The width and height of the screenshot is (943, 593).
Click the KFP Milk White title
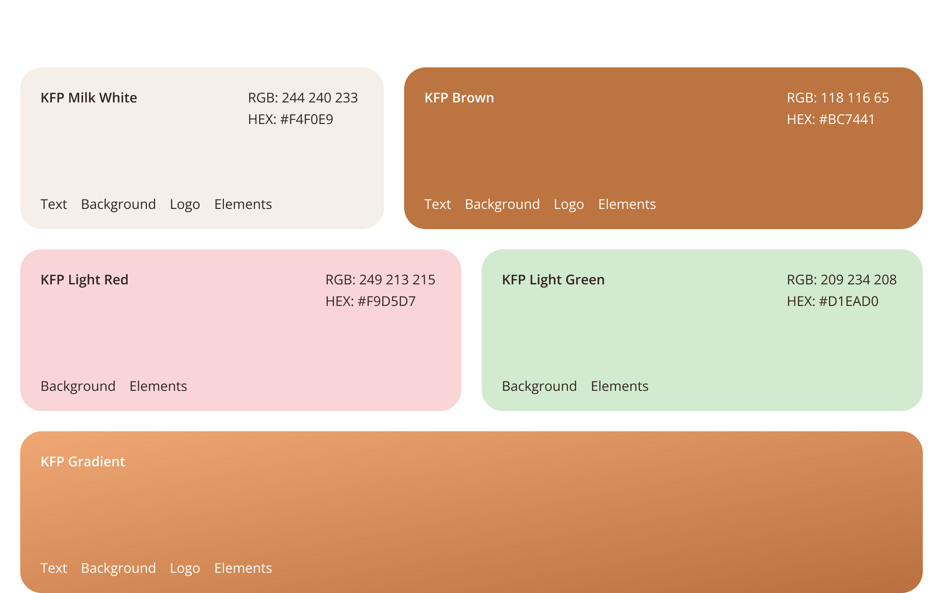tap(89, 98)
